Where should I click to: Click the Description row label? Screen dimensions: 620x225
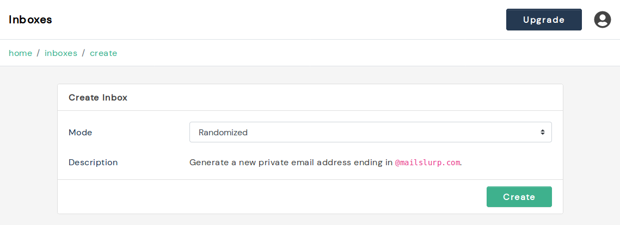93,162
